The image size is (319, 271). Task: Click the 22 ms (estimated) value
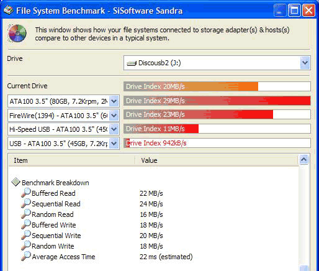coord(166,257)
